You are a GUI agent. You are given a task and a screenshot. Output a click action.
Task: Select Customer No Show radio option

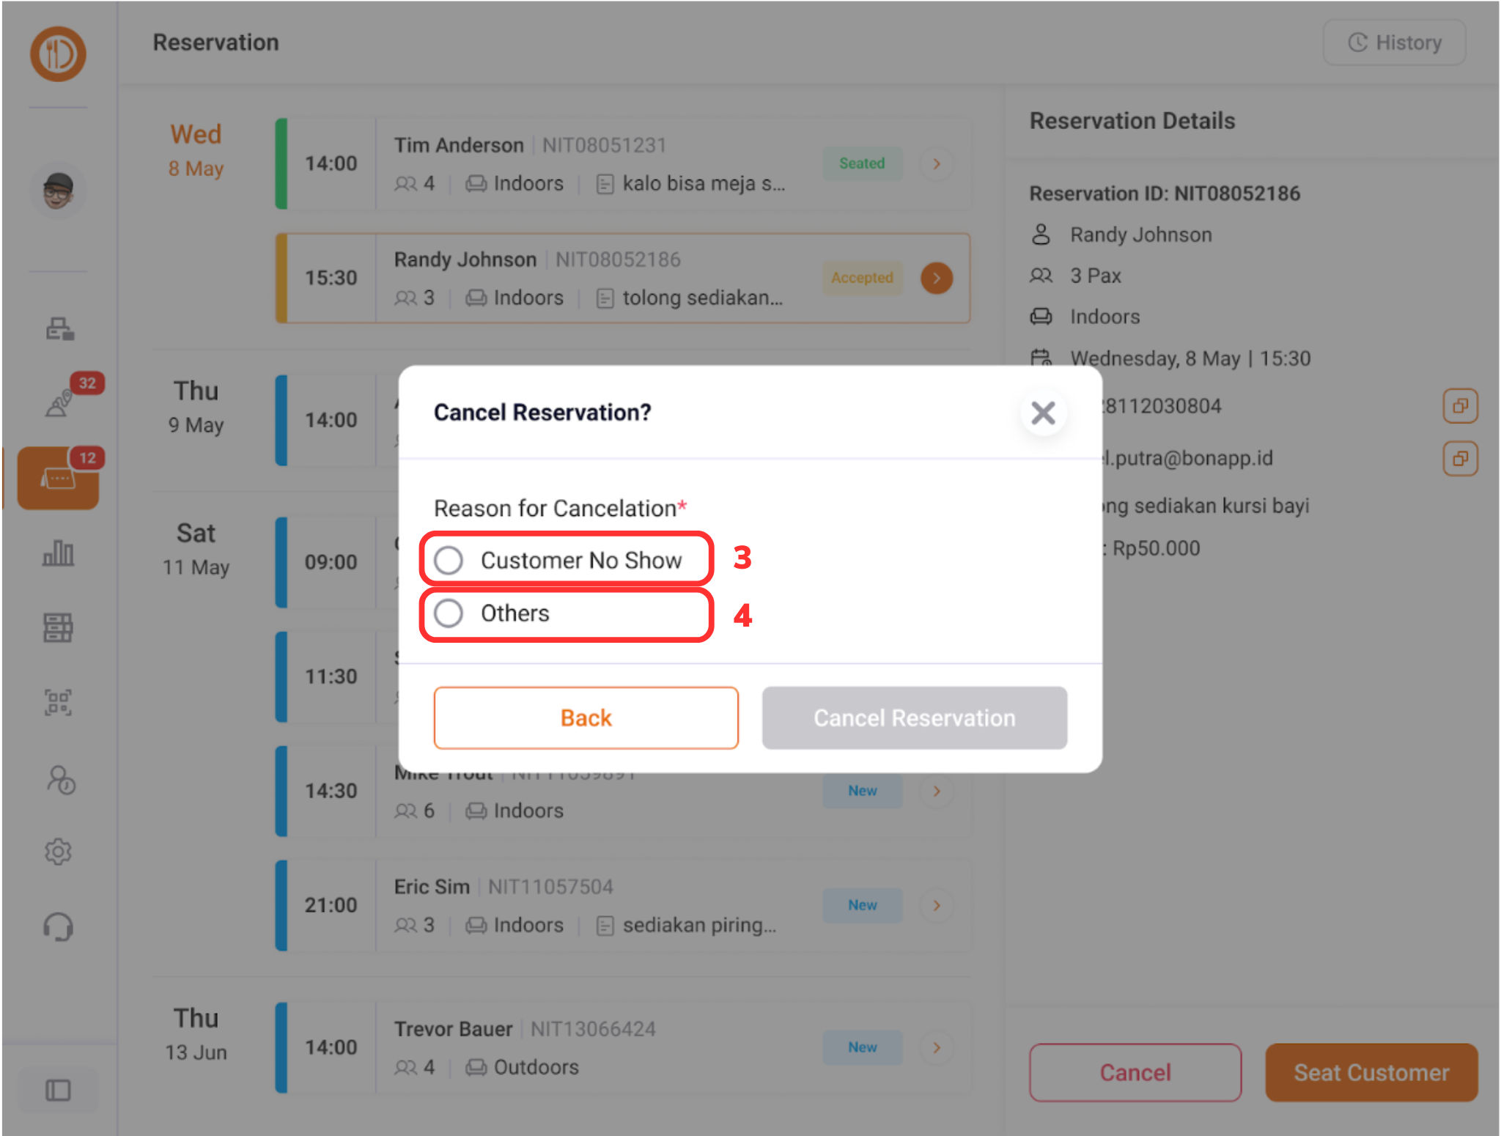pyautogui.click(x=449, y=561)
